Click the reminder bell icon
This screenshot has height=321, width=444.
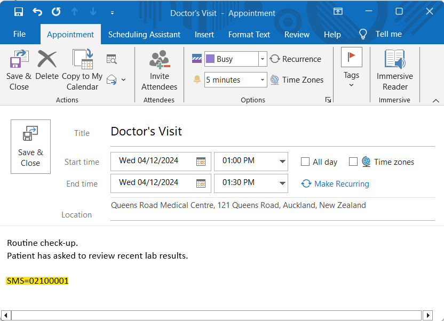[197, 79]
